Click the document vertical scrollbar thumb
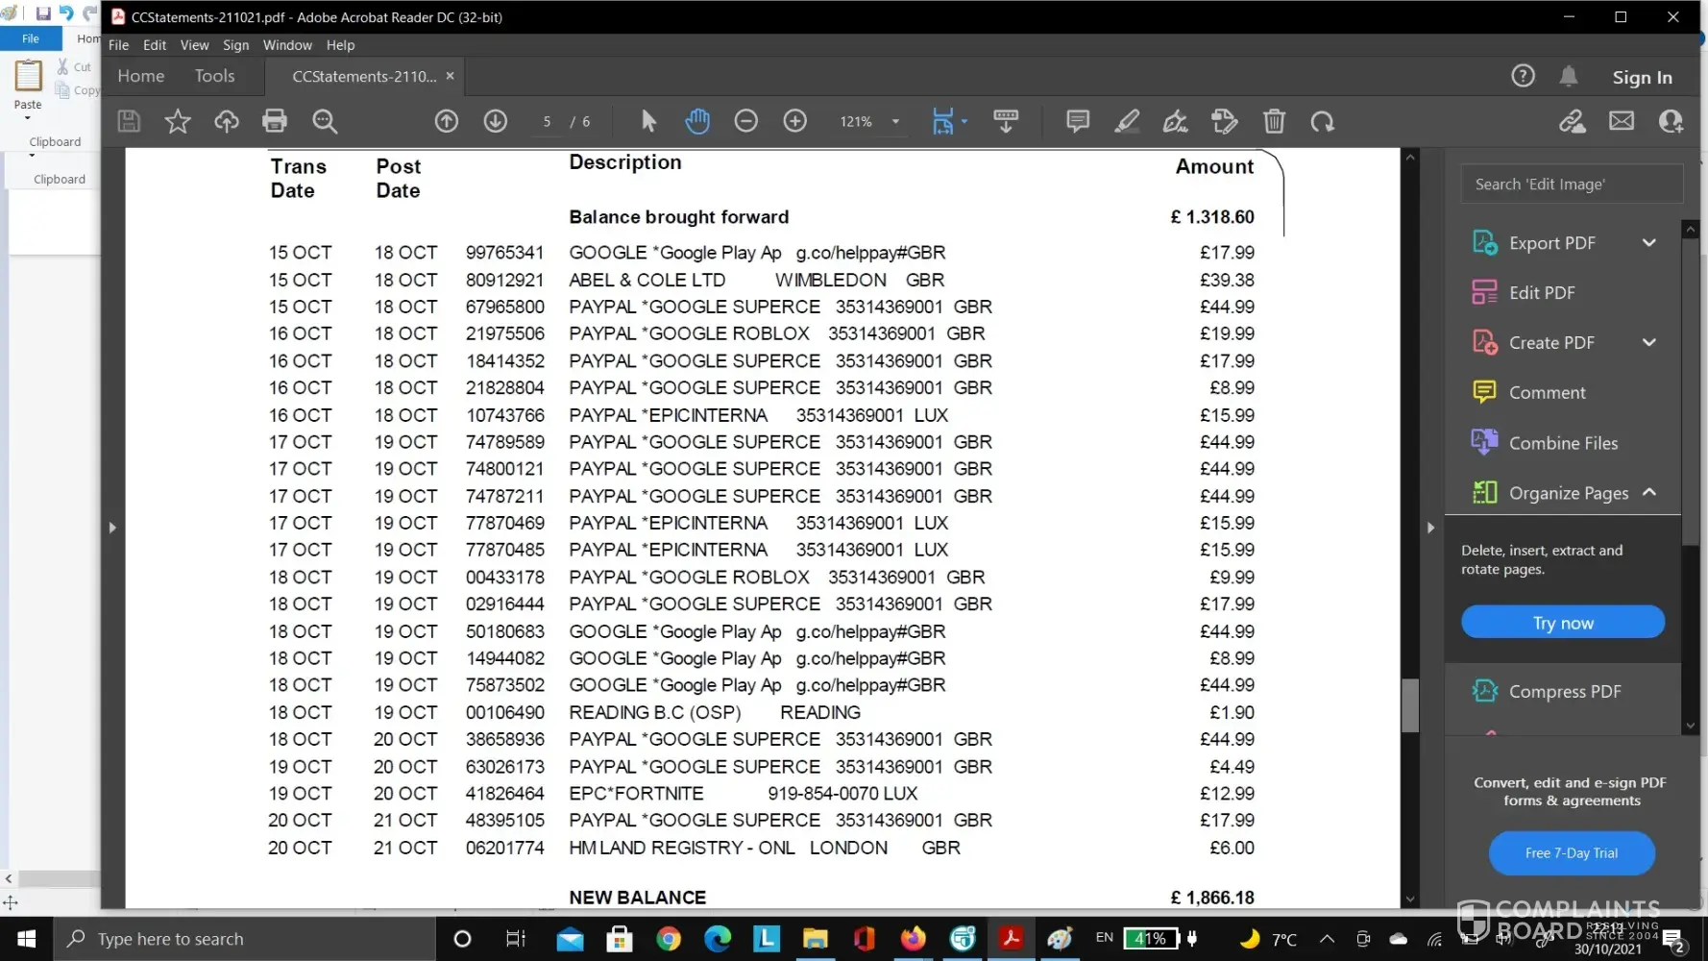1708x961 pixels. 1410,705
